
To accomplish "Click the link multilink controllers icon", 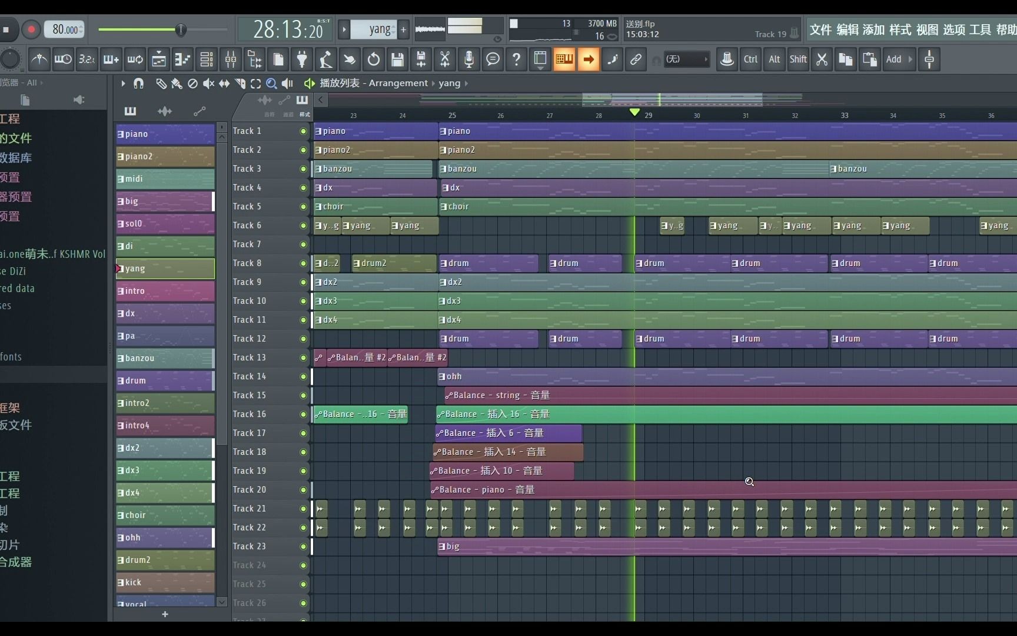I will (636, 59).
